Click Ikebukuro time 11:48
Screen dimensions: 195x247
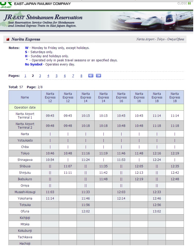[103, 179]
